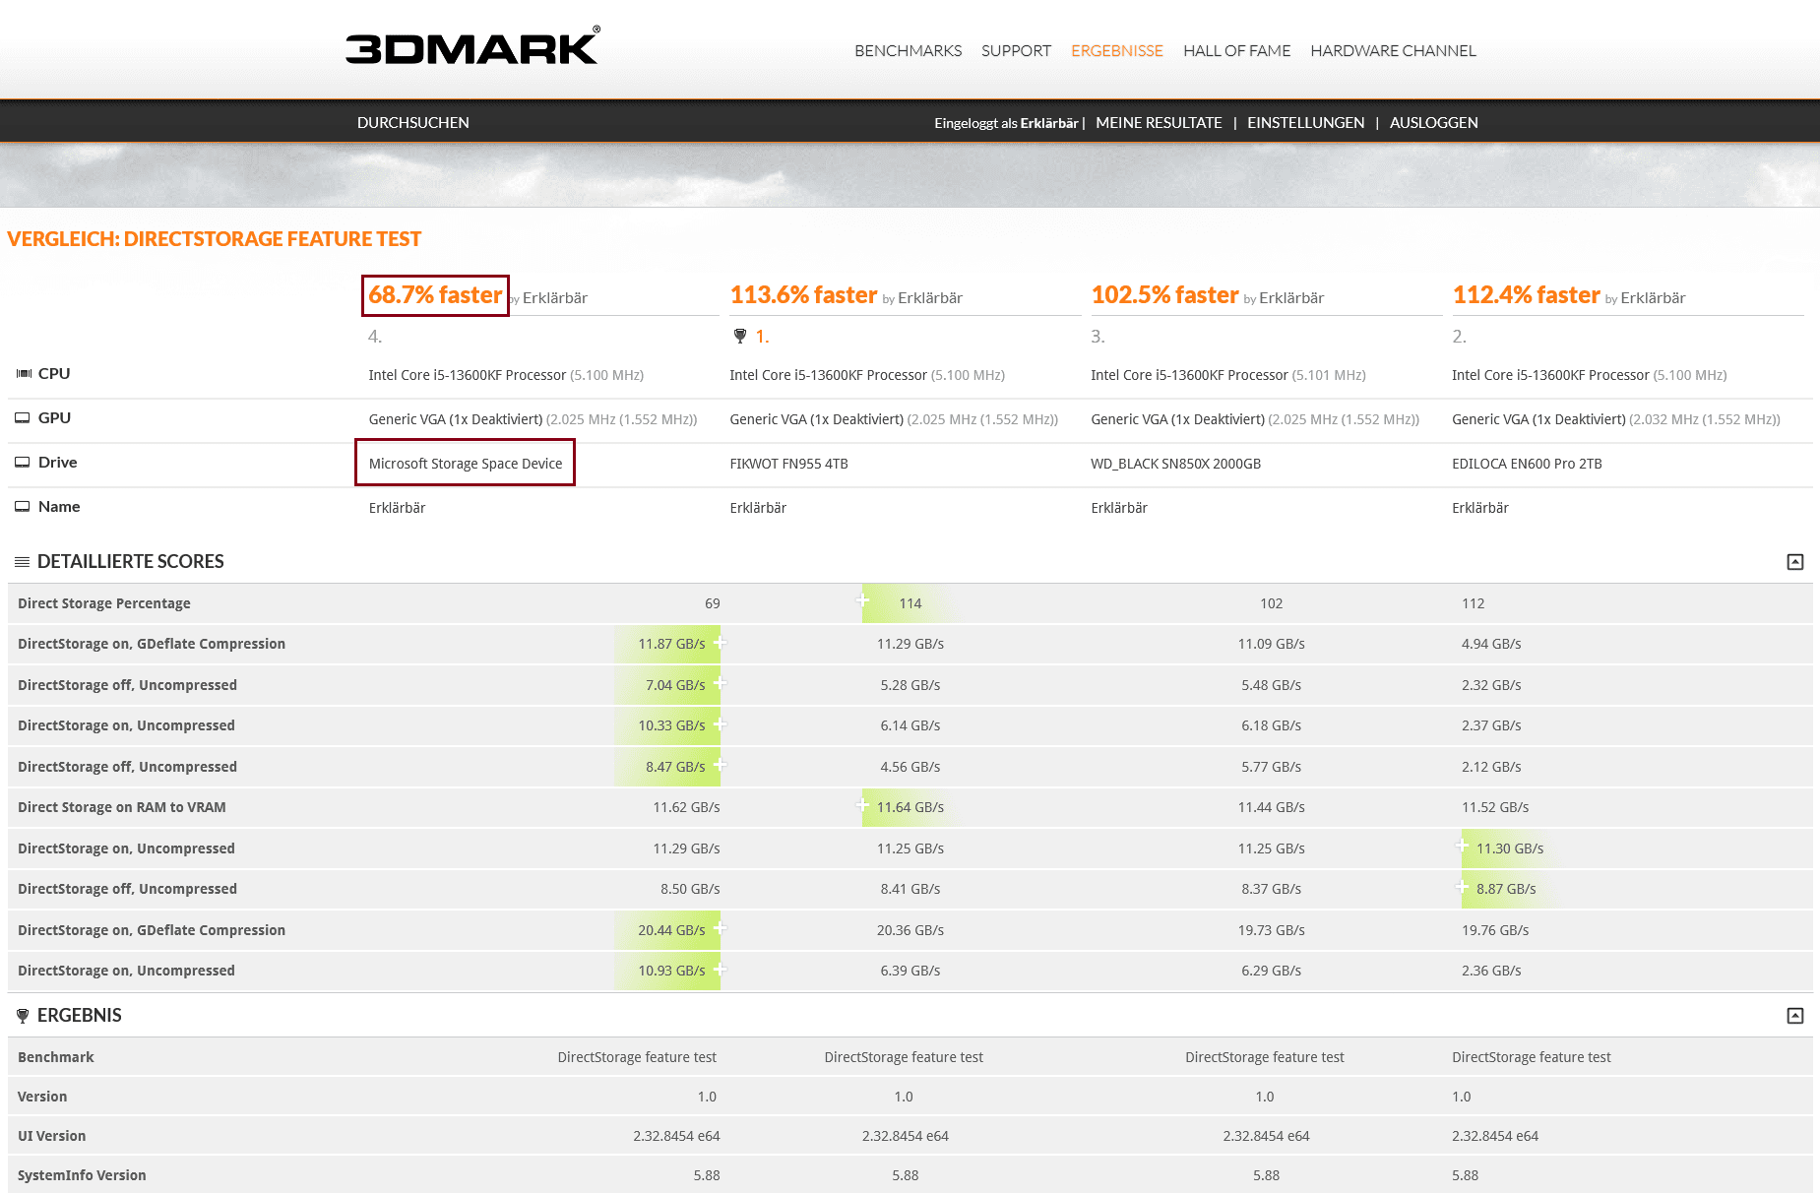Click the highlighted 11.64 GB/s score
The height and width of the screenshot is (1194, 1820).
pos(910,807)
